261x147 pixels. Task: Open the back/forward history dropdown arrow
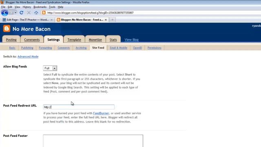[x=15, y=13]
